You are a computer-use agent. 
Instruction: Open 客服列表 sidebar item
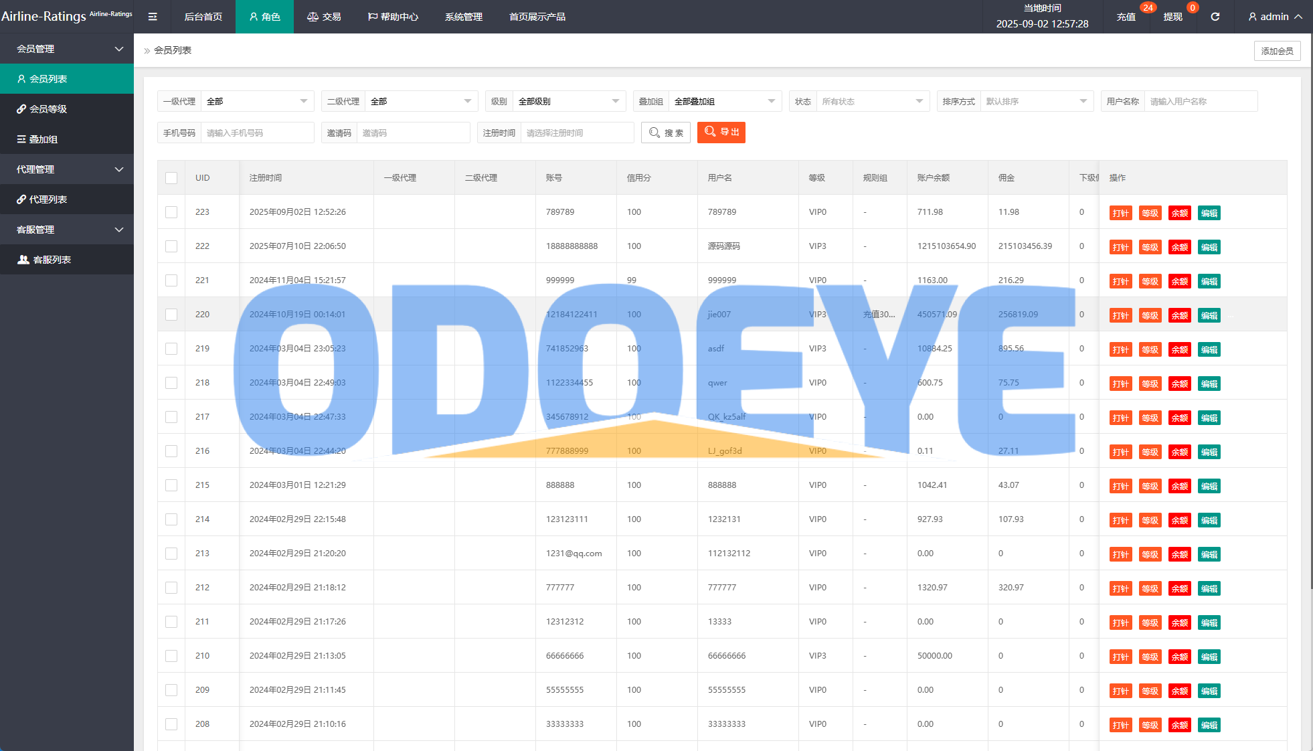click(x=52, y=260)
